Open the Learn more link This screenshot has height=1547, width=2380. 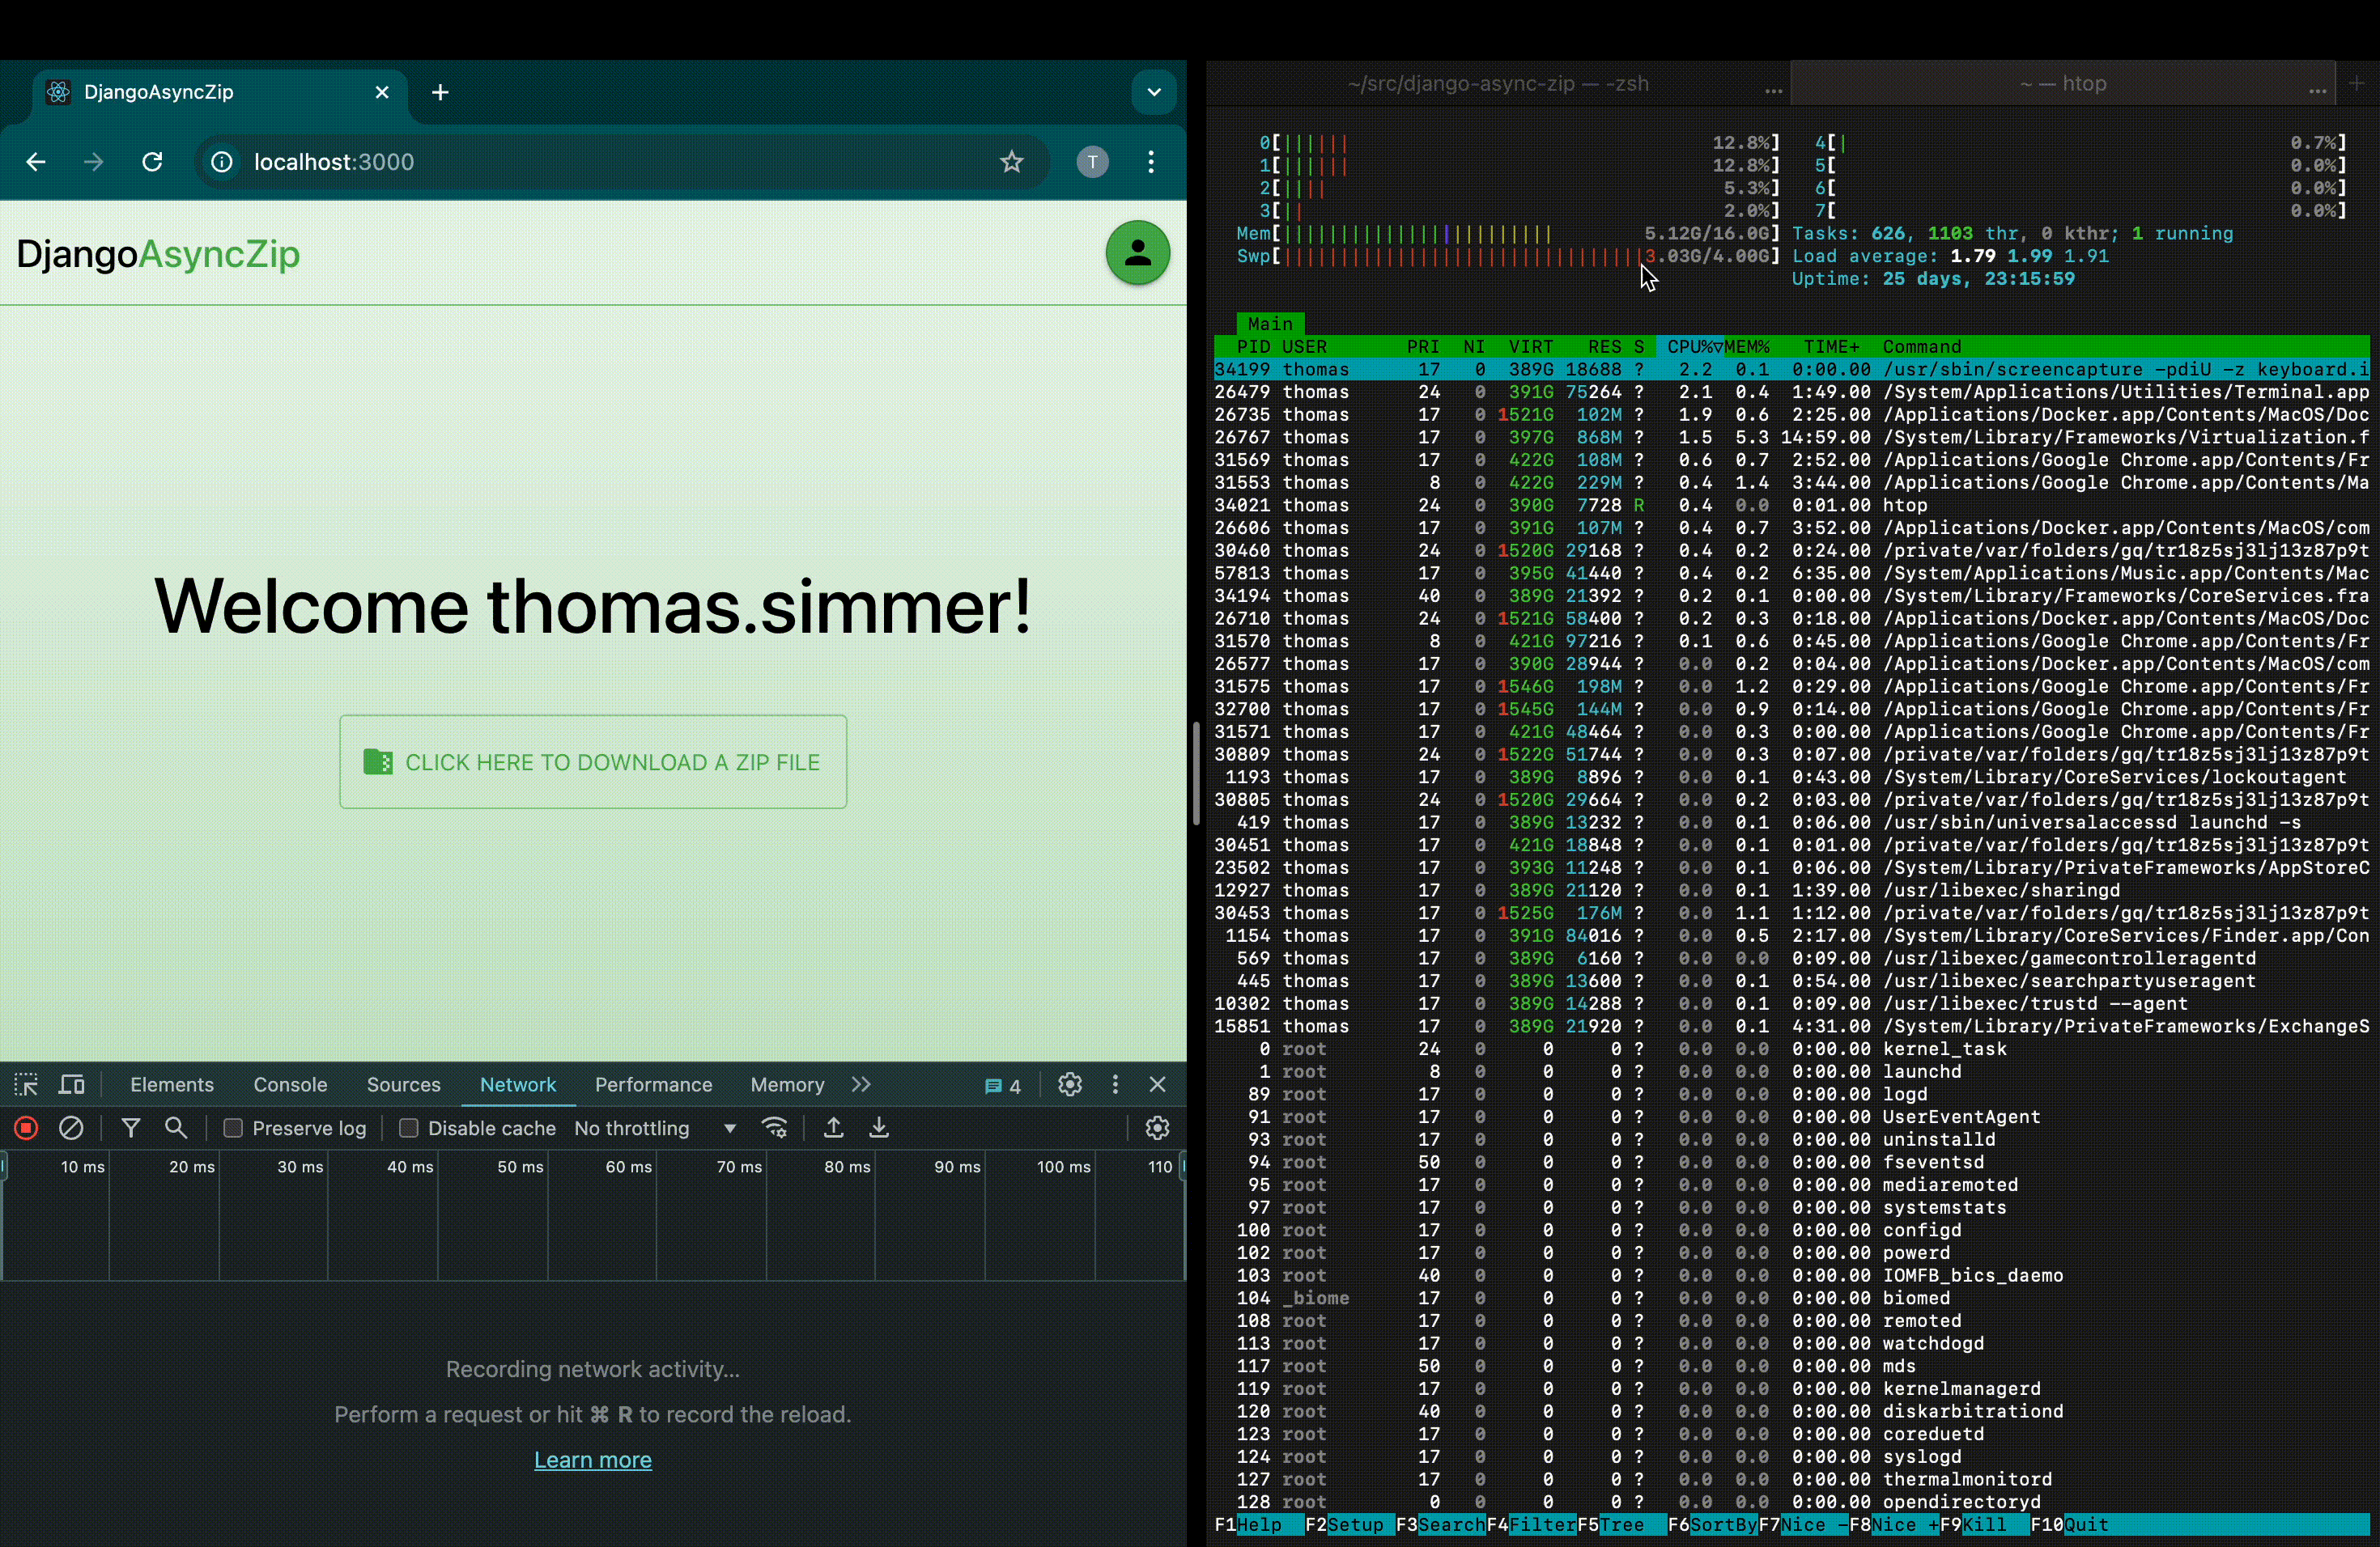point(593,1460)
